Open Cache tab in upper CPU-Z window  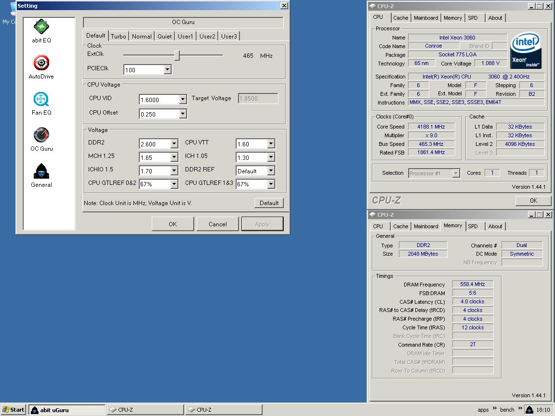pos(401,18)
